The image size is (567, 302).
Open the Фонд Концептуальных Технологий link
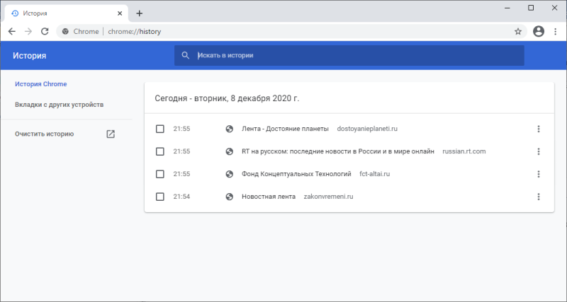296,174
